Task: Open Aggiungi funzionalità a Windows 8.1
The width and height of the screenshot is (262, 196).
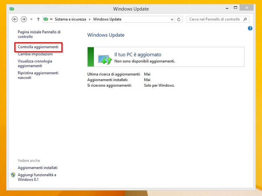Action: point(37,177)
